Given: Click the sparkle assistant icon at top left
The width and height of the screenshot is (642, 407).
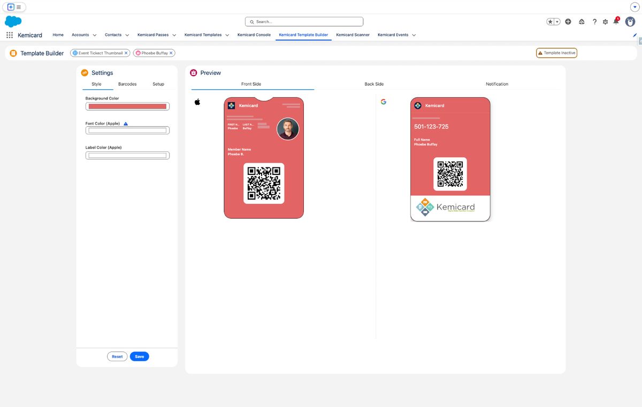Looking at the screenshot, I should (x=11, y=7).
